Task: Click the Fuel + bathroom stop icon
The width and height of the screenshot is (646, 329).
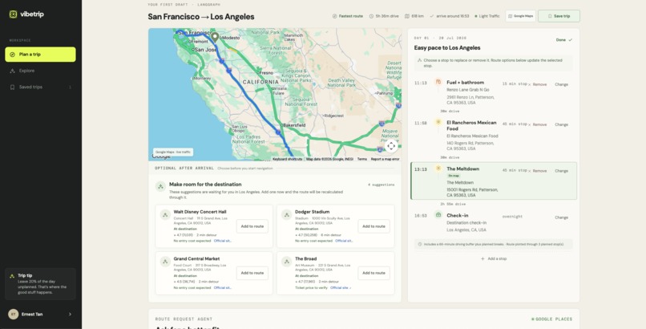Action: click(x=438, y=82)
